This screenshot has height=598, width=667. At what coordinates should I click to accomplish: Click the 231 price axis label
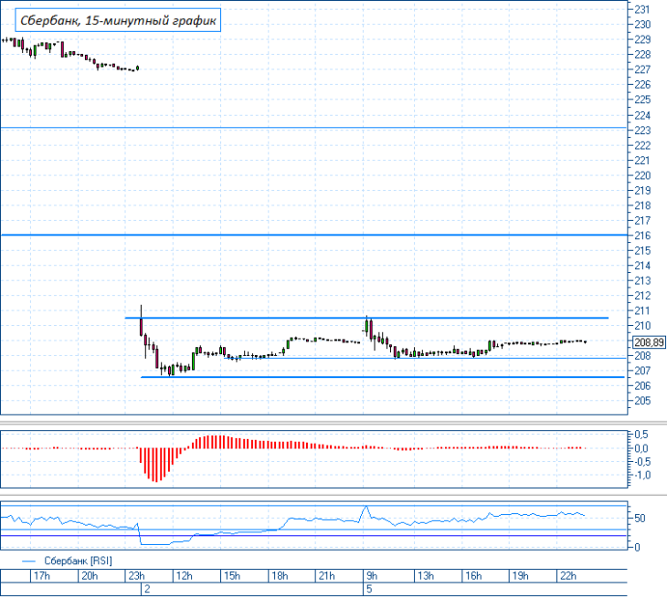coord(642,9)
